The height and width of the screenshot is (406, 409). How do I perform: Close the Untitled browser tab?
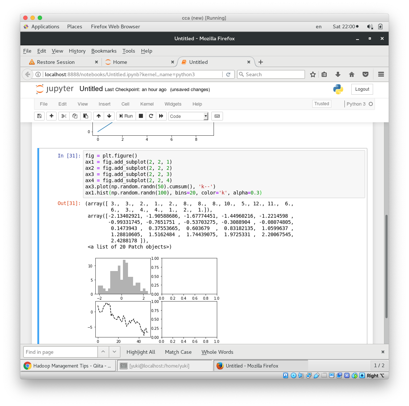click(249, 62)
